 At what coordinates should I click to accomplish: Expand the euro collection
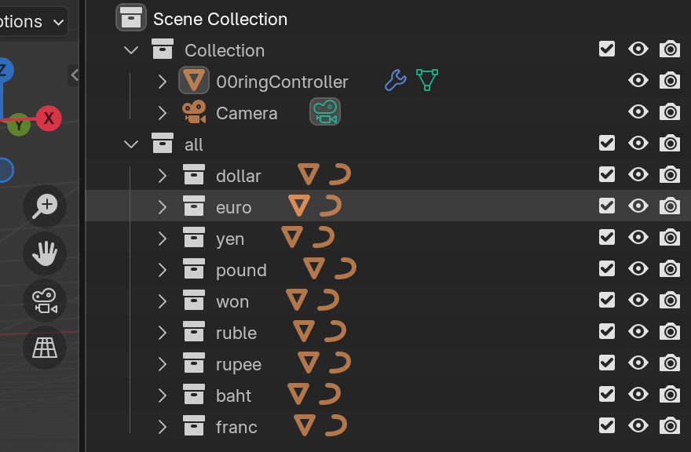pyautogui.click(x=163, y=207)
